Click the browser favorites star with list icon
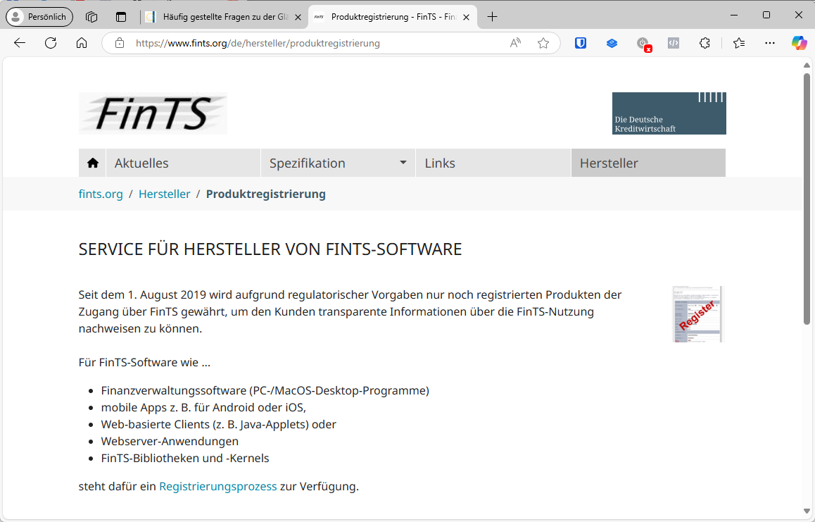This screenshot has height=522, width=815. point(738,43)
